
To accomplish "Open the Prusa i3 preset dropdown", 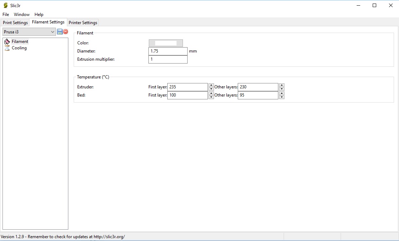I will 29,32.
